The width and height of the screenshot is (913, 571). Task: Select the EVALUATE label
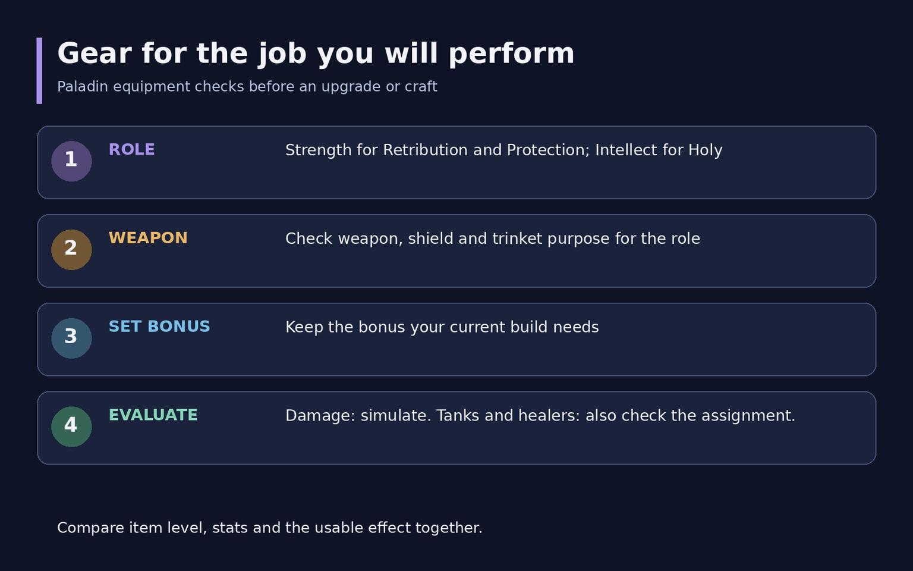[153, 415]
